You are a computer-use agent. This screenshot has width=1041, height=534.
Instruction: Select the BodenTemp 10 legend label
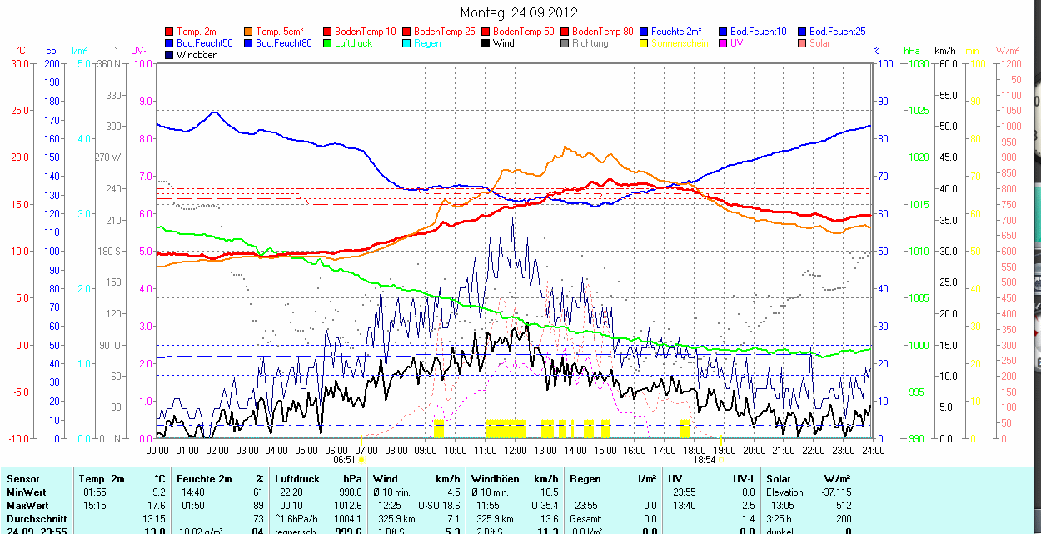[366, 32]
